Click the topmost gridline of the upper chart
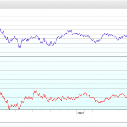Image resolution: width=127 pixels, height=127 pixels. 63,16
